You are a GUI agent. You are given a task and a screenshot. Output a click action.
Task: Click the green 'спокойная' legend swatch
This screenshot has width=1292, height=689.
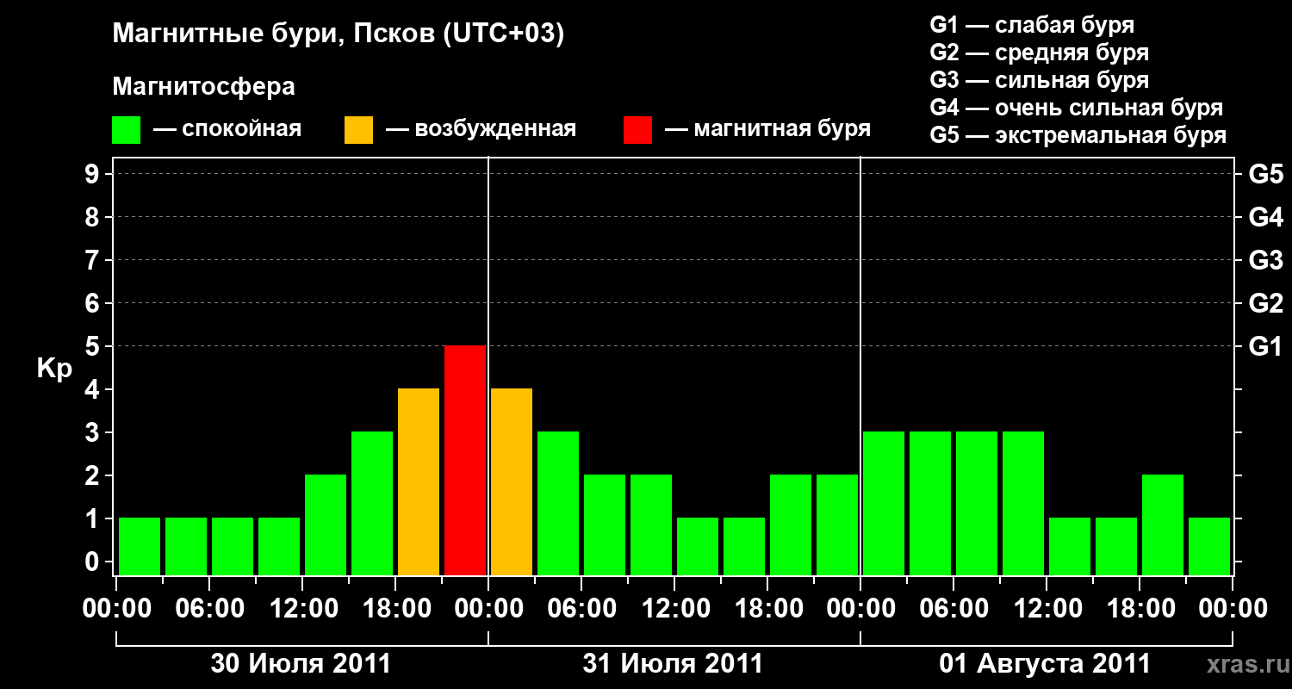pos(127,130)
